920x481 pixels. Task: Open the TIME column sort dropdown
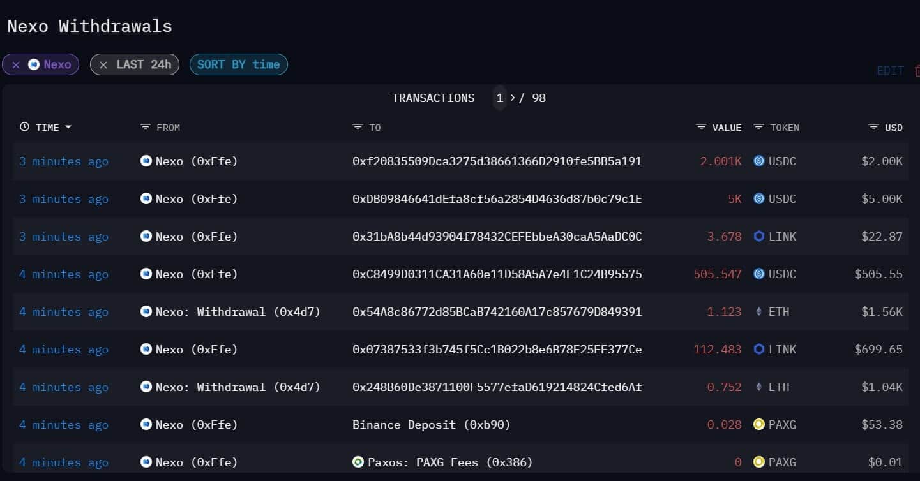pyautogui.click(x=68, y=128)
